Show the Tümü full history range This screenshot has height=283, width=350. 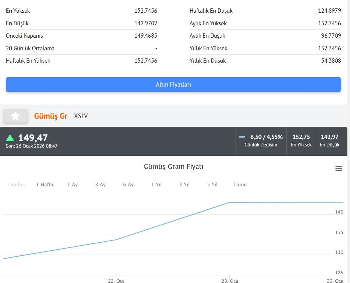point(240,185)
